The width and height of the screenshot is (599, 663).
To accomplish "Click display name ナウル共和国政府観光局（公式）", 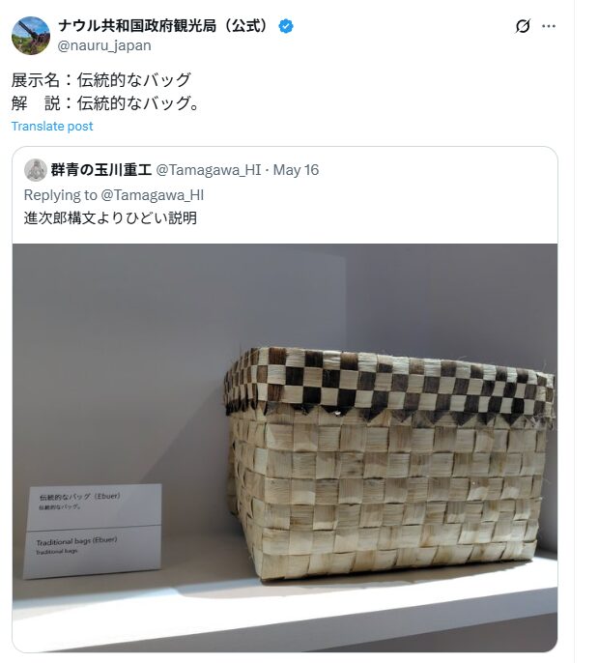I will [x=163, y=26].
